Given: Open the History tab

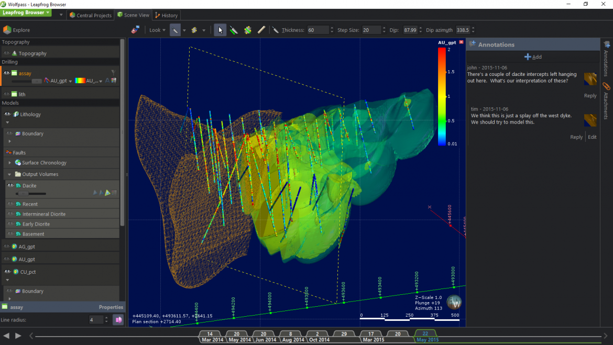Looking at the screenshot, I should coord(166,15).
